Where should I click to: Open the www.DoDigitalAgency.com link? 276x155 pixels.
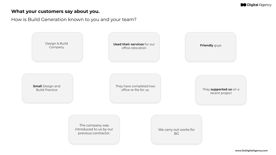(x=251, y=150)
